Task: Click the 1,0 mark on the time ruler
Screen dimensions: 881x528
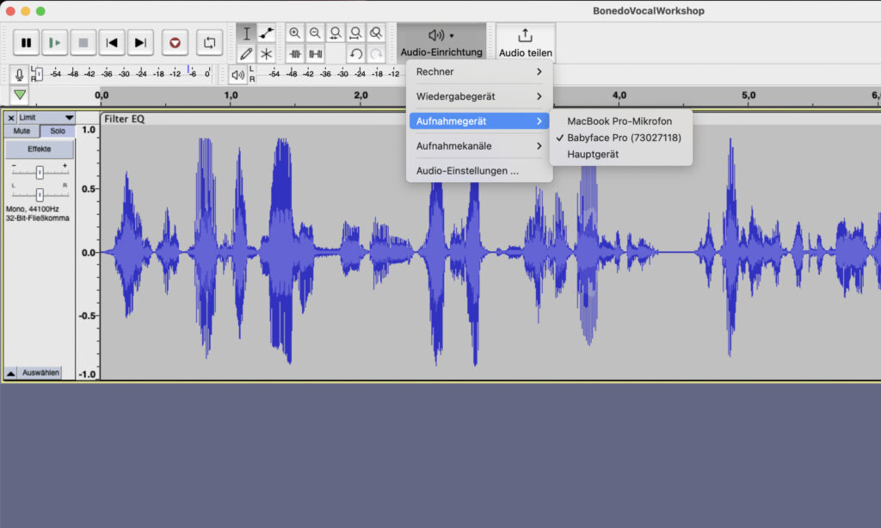Action: pyautogui.click(x=231, y=95)
